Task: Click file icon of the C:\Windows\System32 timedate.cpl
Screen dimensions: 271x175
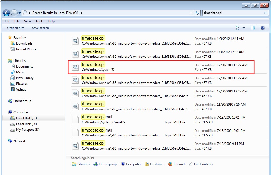Action: tap(75, 67)
